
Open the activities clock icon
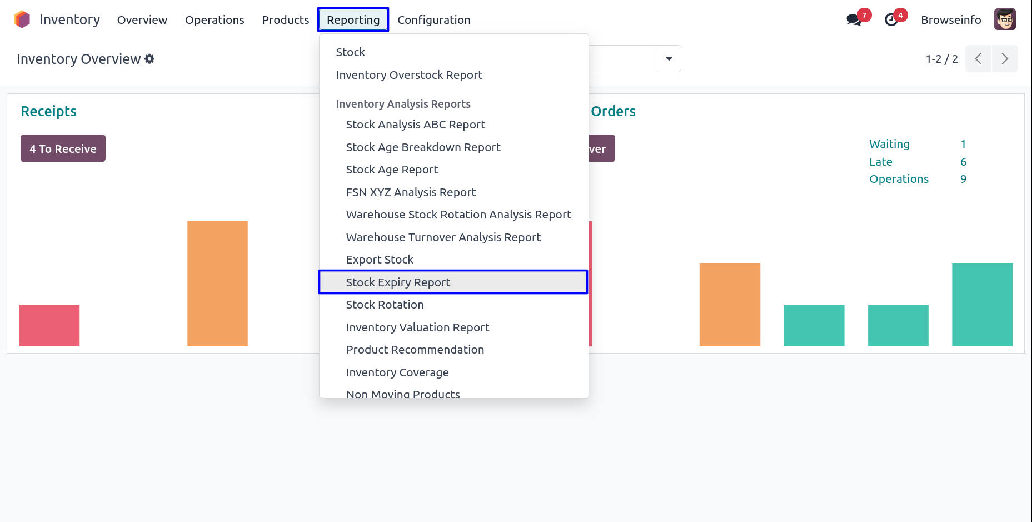tap(891, 20)
